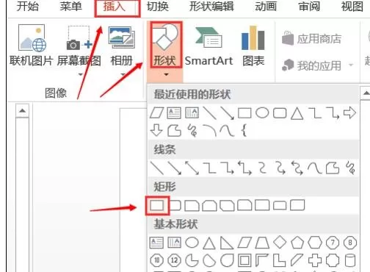The width and height of the screenshot is (370, 272).
Task: Select snip diagonal corner rectangle
Action: pyautogui.click(x=227, y=205)
